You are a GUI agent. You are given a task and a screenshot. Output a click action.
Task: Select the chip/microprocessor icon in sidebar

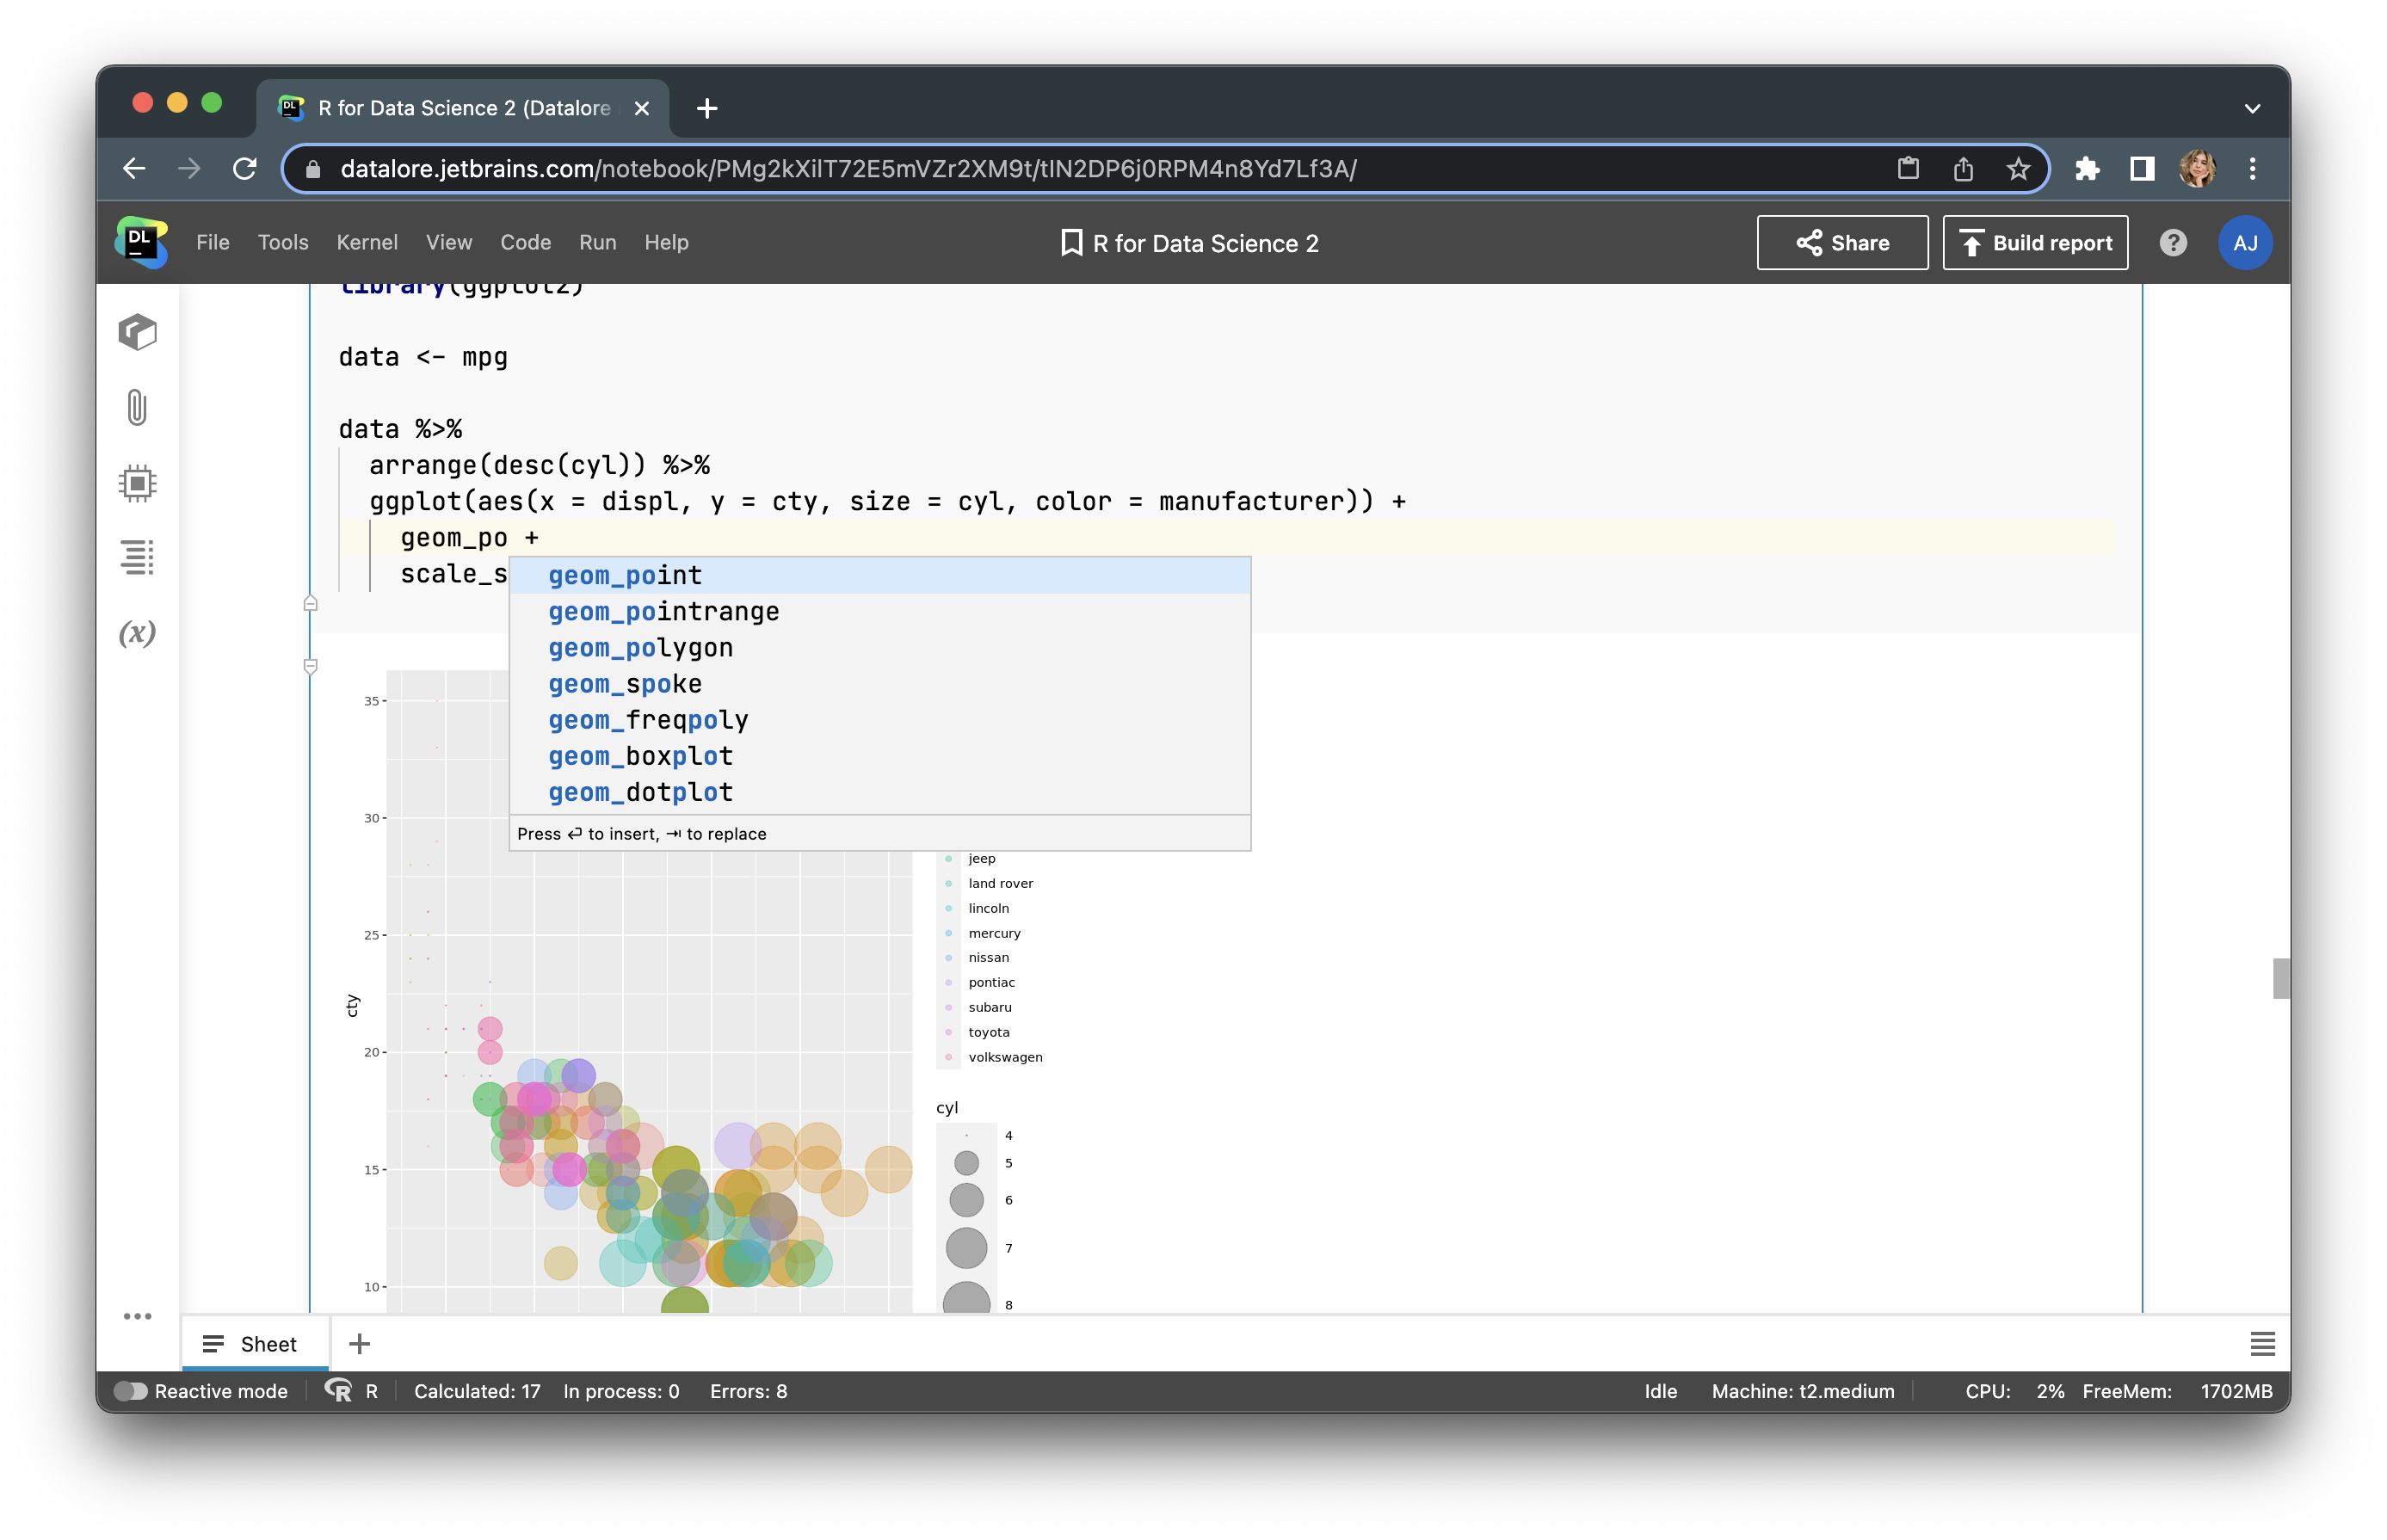(139, 484)
